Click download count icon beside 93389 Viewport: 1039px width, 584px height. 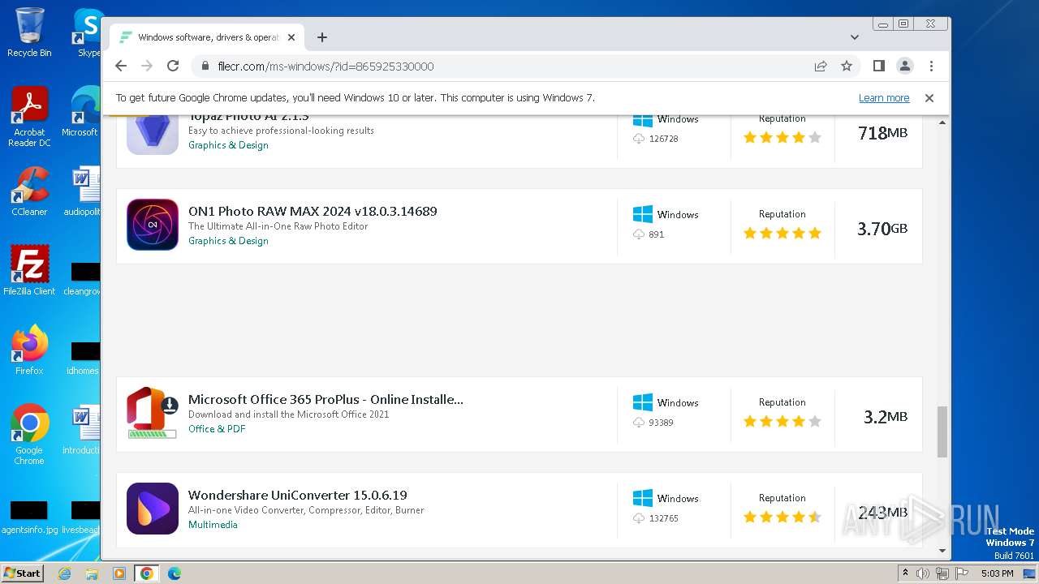click(x=638, y=422)
